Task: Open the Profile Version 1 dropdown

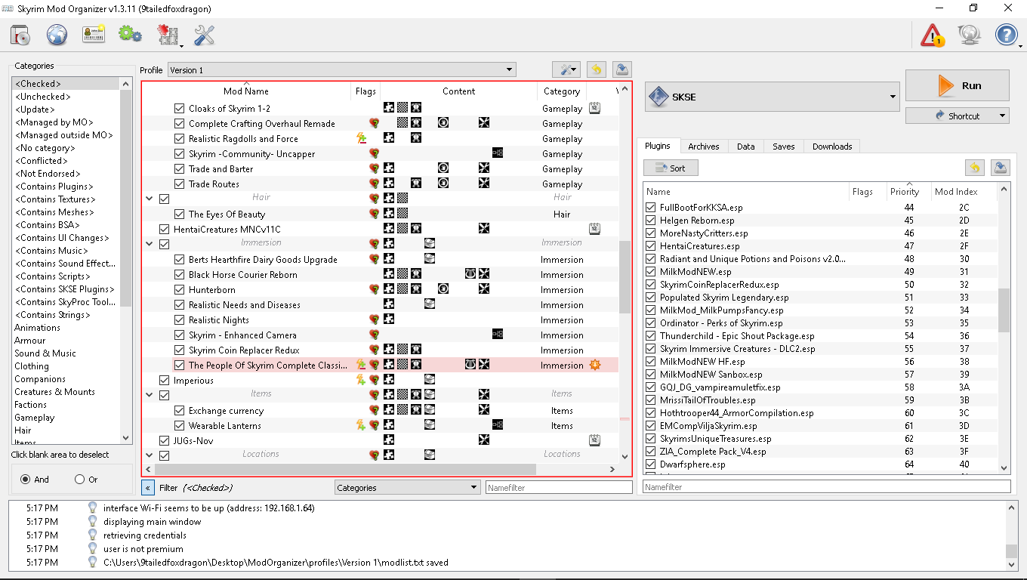Action: click(x=342, y=69)
